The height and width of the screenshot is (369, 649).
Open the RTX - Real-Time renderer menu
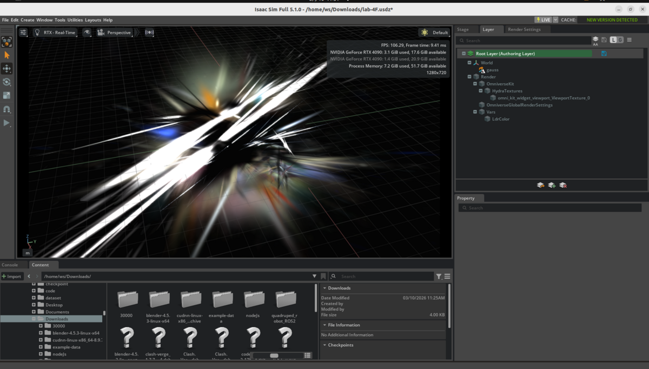click(x=55, y=32)
